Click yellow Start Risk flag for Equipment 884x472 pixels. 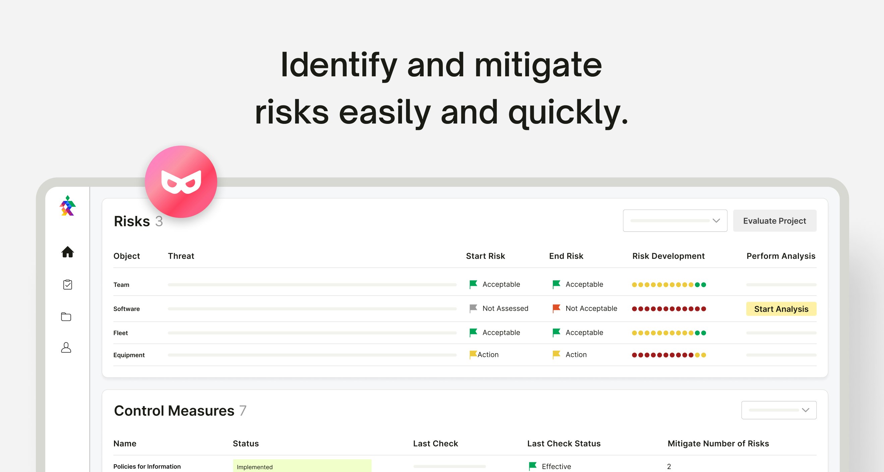[x=473, y=355]
